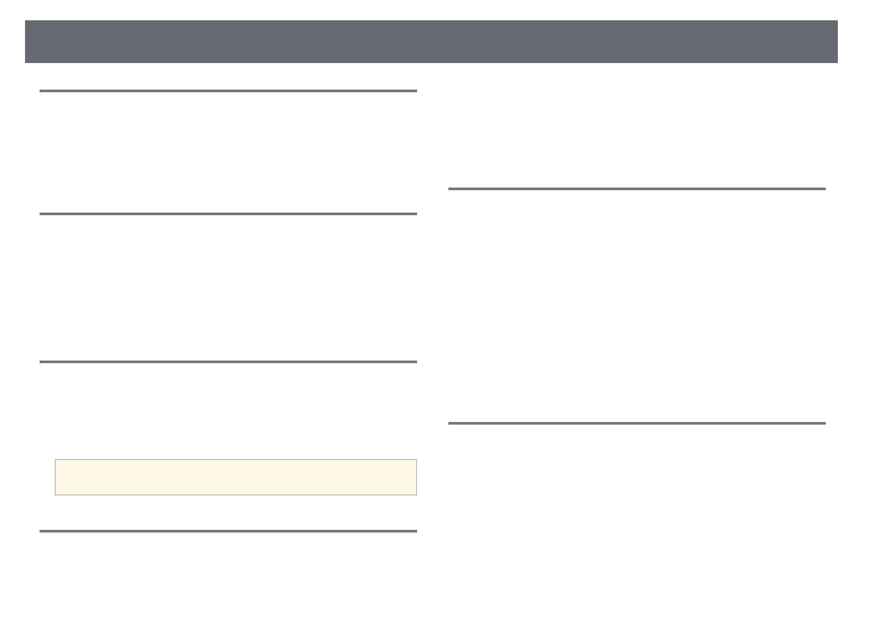Image resolution: width=878 pixels, height=620 pixels.
Task: Click the blank section under the second left divider
Action: (228, 288)
